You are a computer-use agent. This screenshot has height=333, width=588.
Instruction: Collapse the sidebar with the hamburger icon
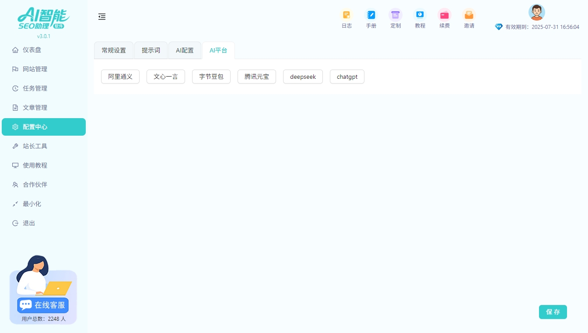coord(102,17)
